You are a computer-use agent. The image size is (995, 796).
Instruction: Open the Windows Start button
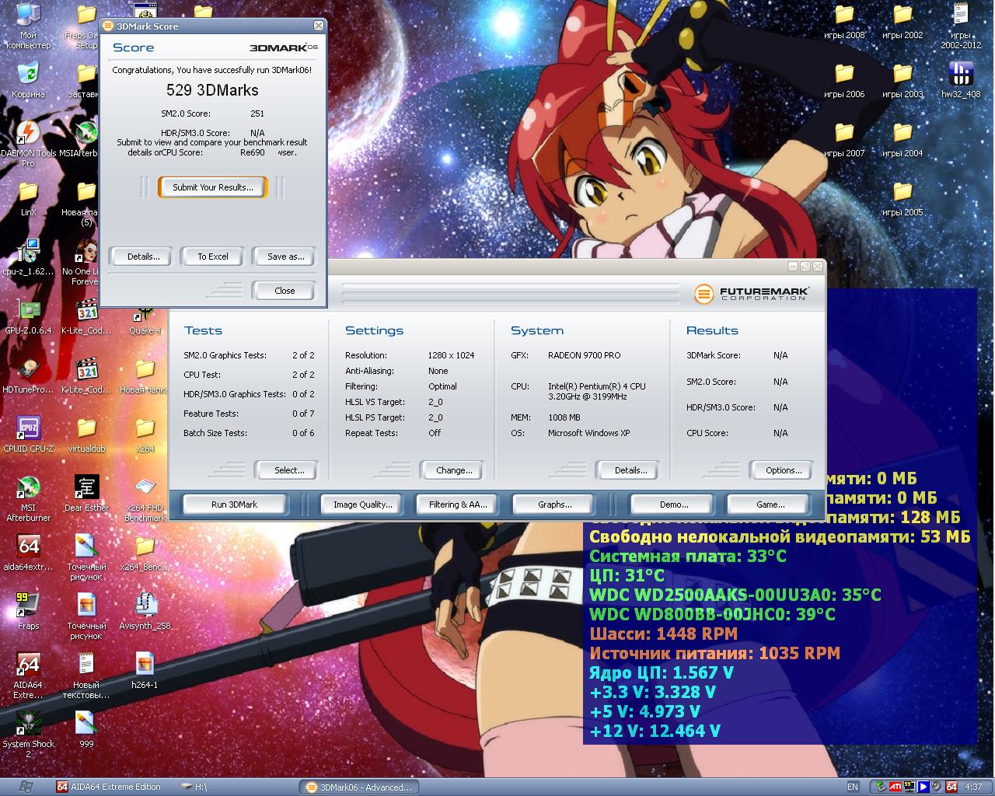[25, 787]
